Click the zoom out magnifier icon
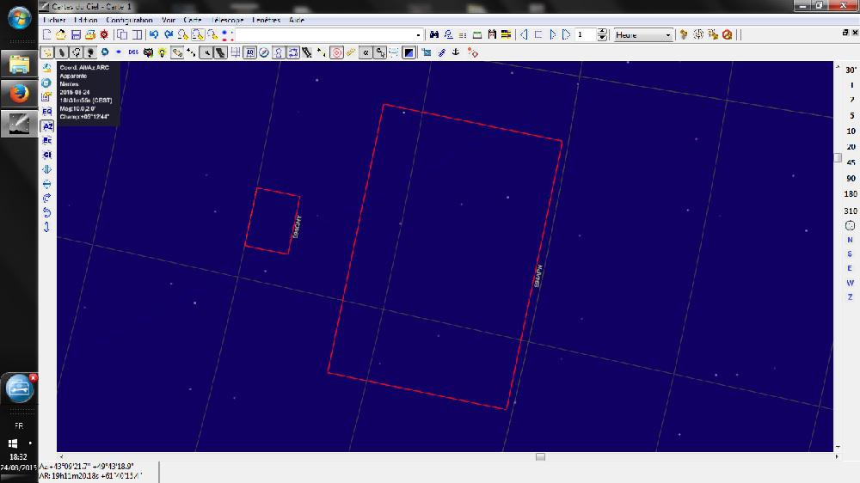Viewport: 860px width, 483px height. (x=198, y=34)
